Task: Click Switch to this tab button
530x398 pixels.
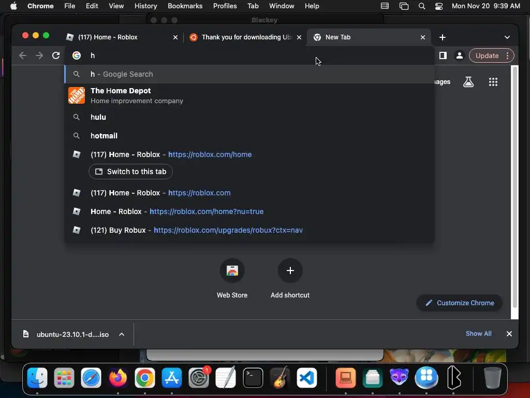Action: pyautogui.click(x=130, y=172)
